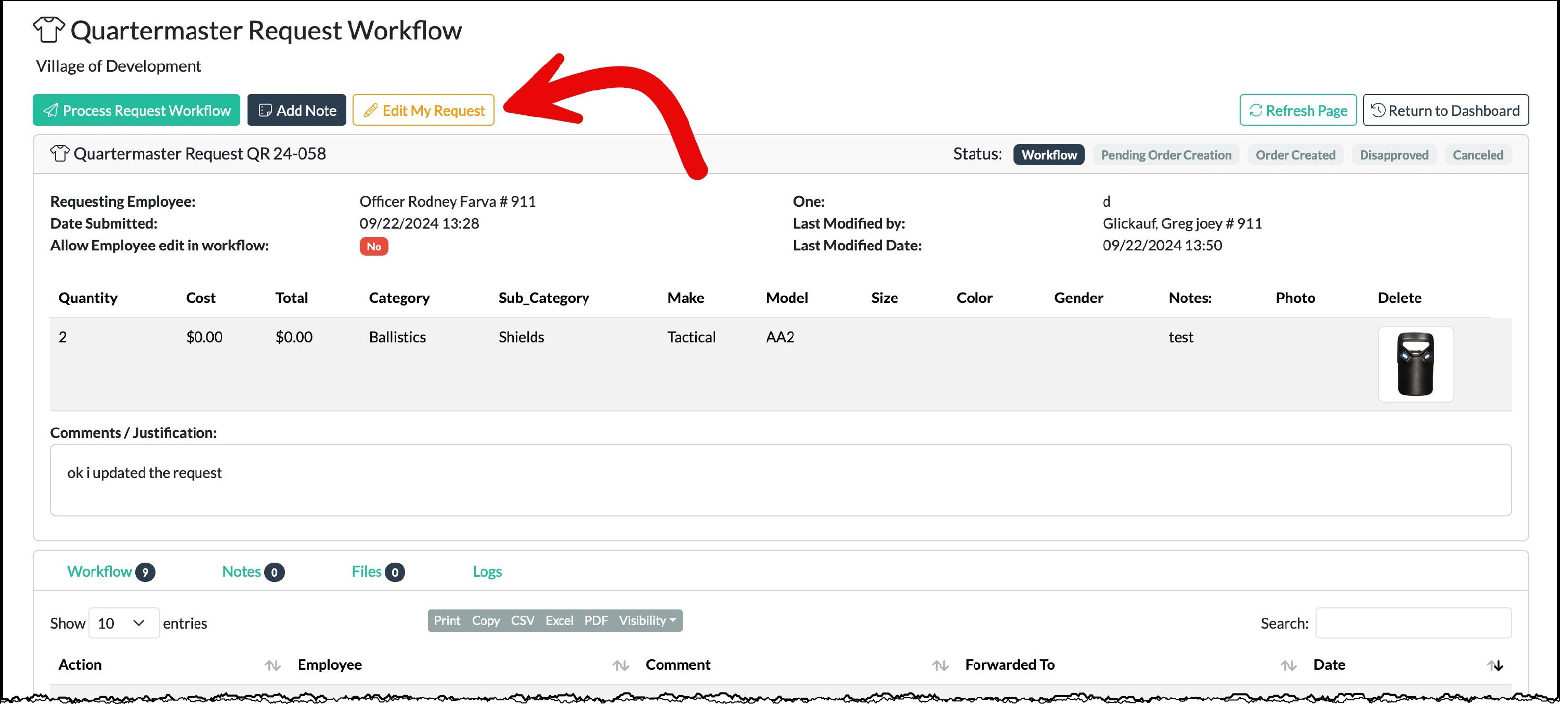The image size is (1560, 704).
Task: Toggle the red No badge for employee edit
Action: (x=374, y=246)
